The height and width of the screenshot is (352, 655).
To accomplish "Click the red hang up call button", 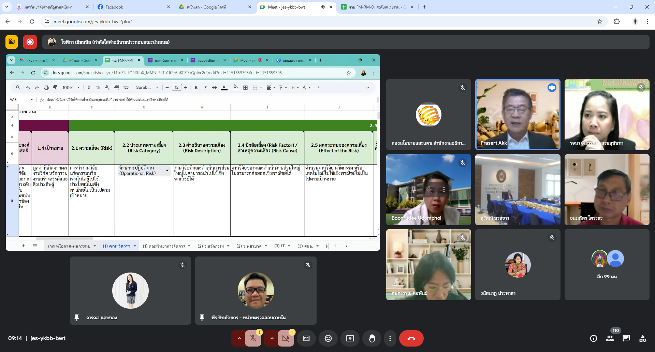I will click(411, 338).
